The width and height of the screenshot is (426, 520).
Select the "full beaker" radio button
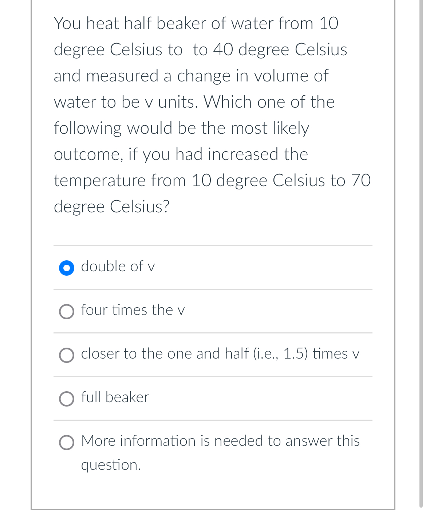67,399
